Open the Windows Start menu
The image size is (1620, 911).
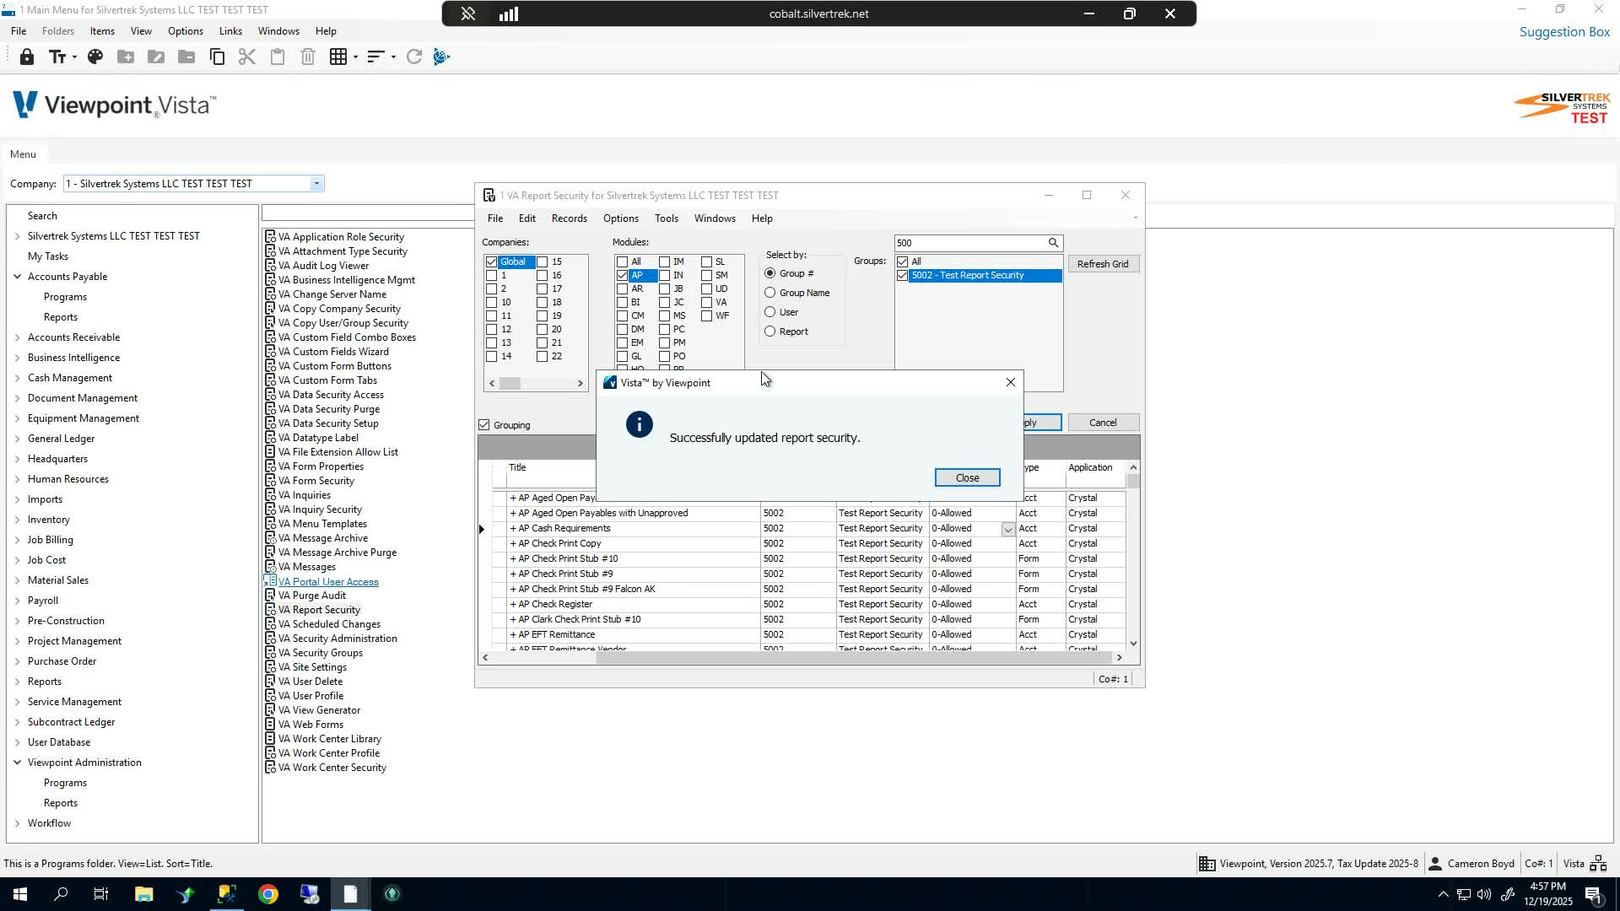click(x=19, y=894)
